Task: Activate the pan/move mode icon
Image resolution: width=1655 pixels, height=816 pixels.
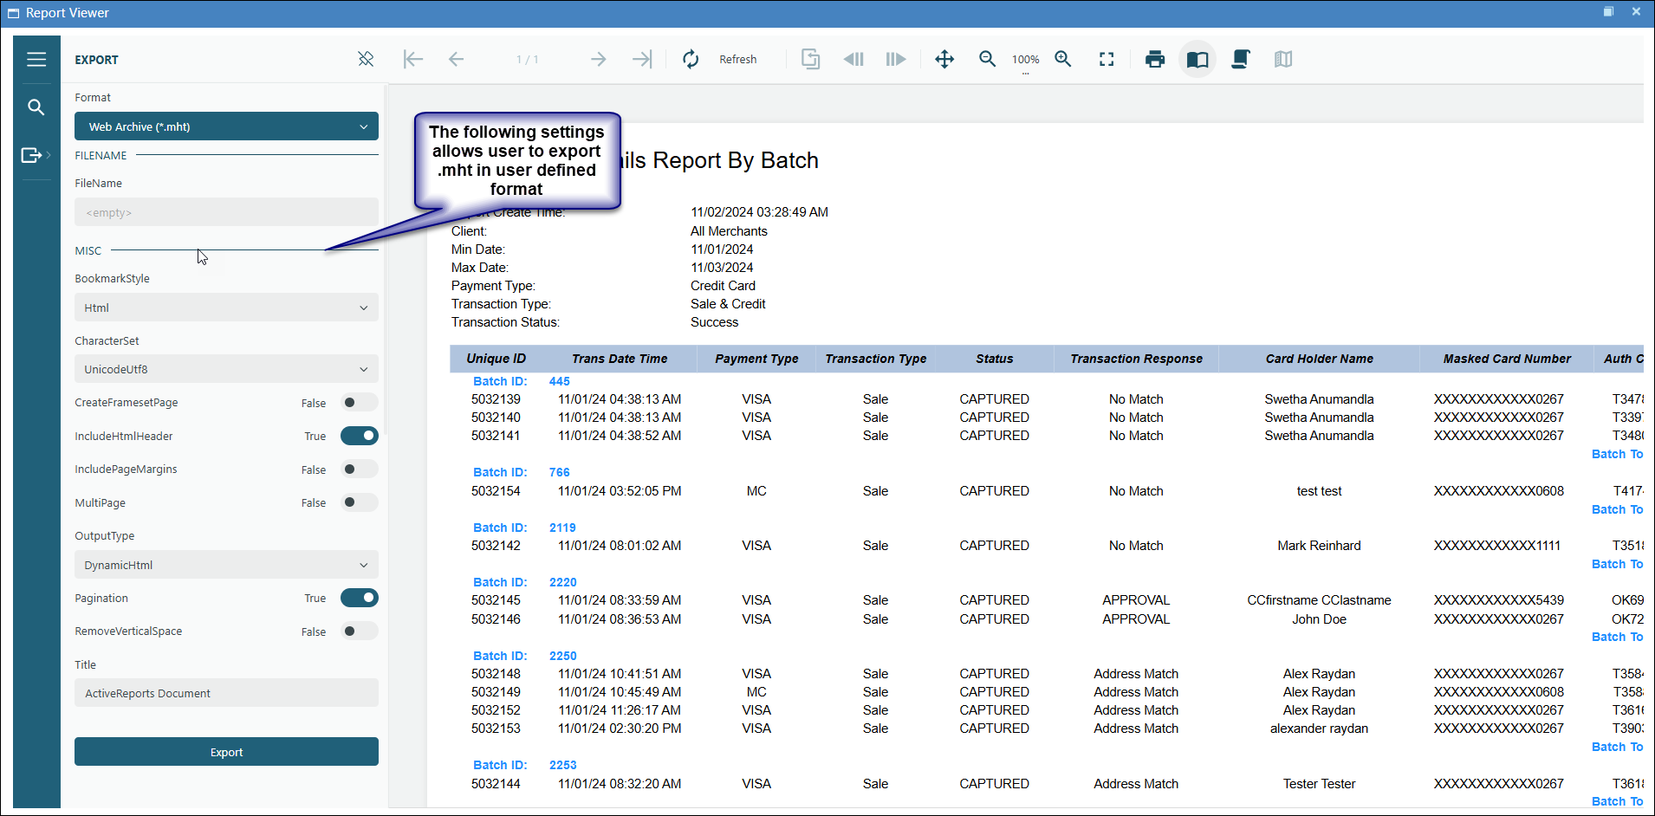Action: (944, 59)
